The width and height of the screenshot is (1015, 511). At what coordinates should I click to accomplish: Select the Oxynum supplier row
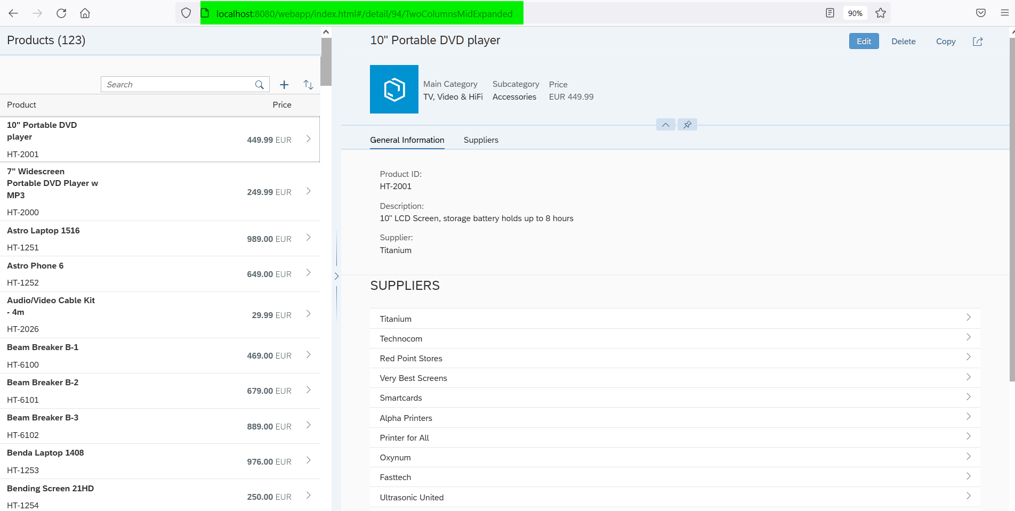675,457
